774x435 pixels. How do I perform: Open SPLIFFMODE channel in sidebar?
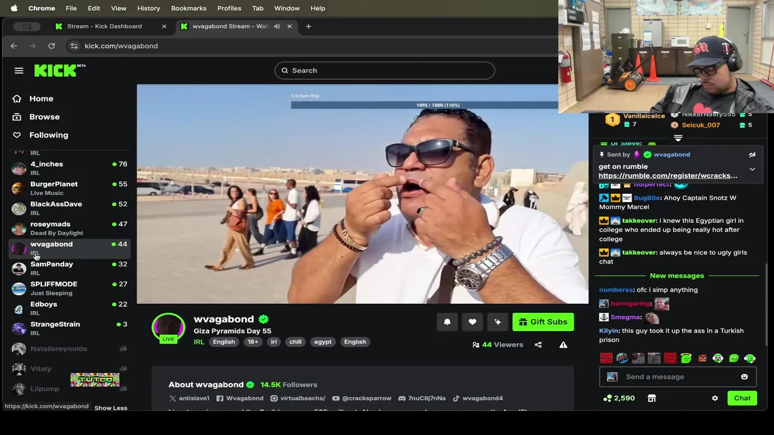point(70,288)
